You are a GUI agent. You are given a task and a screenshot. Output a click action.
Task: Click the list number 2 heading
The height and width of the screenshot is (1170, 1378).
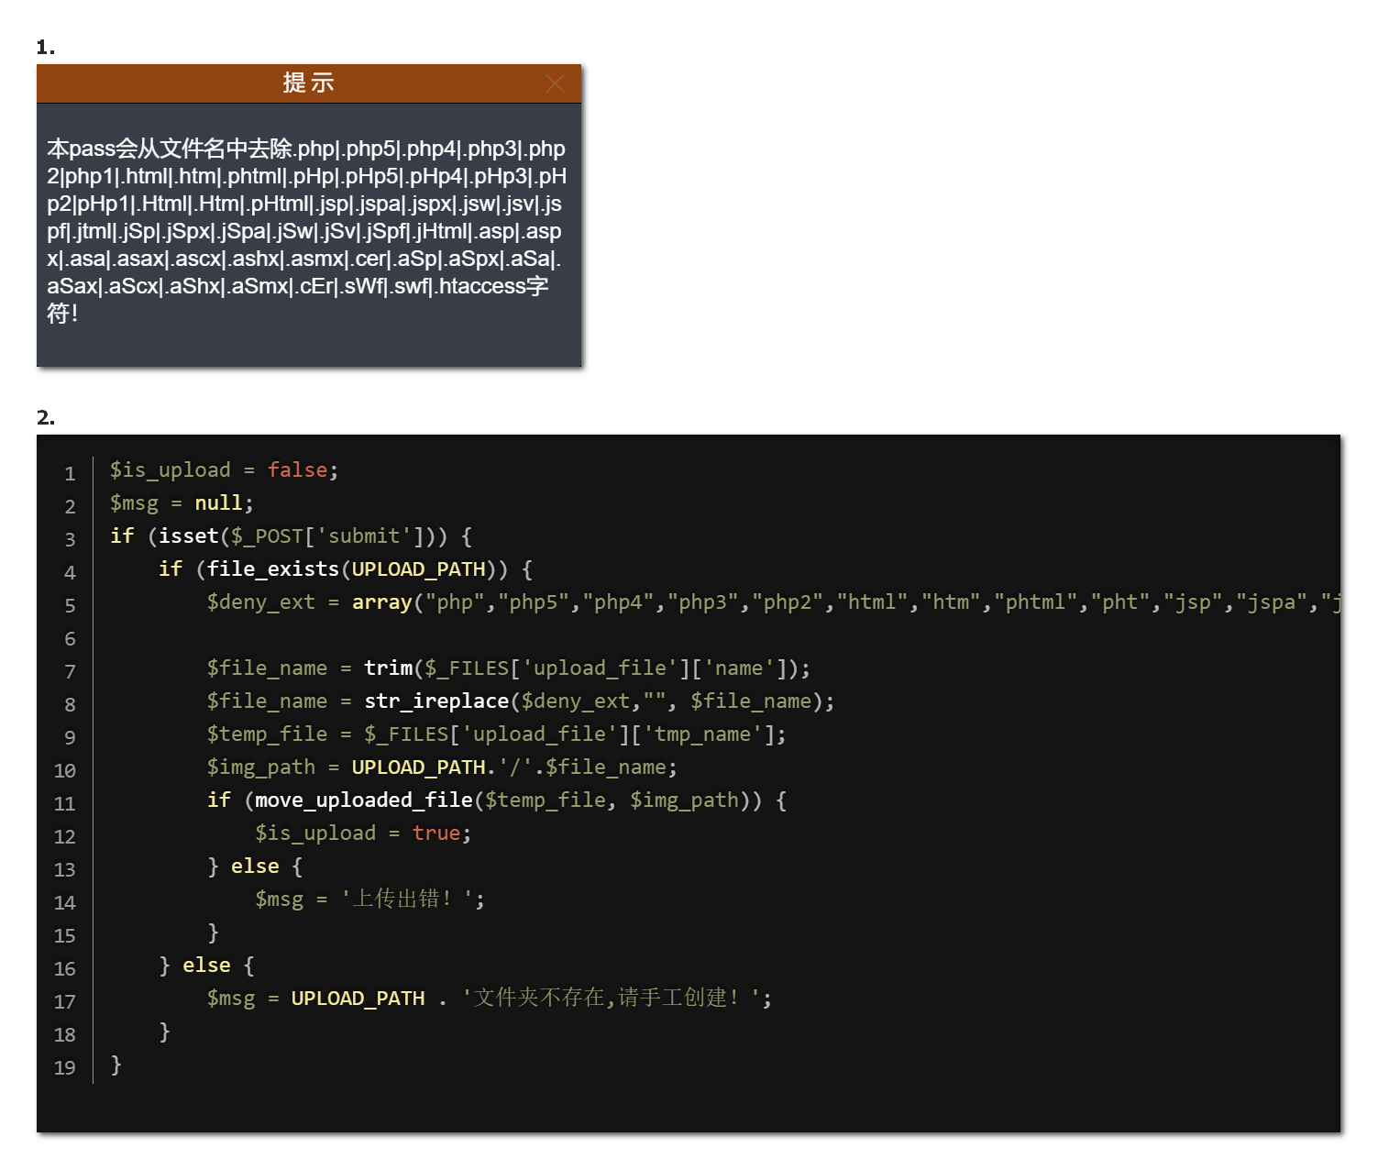[46, 418]
